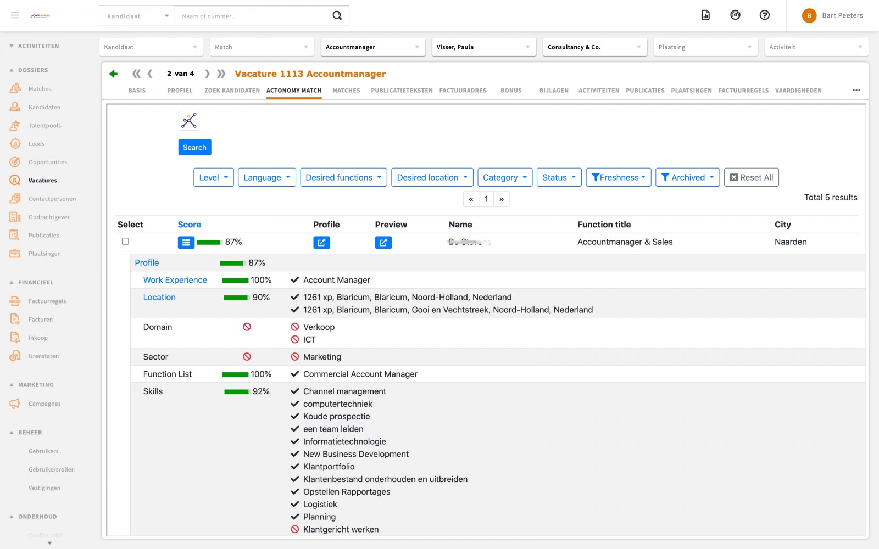
Task: Open the Kandidaat search type dropdown
Action: [137, 16]
